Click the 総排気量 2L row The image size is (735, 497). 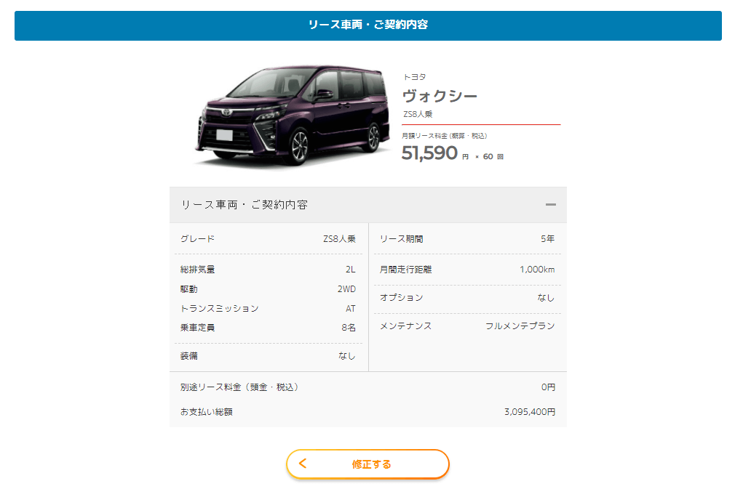point(268,270)
